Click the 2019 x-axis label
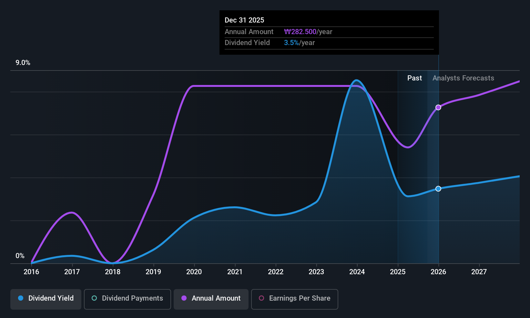 (153, 272)
